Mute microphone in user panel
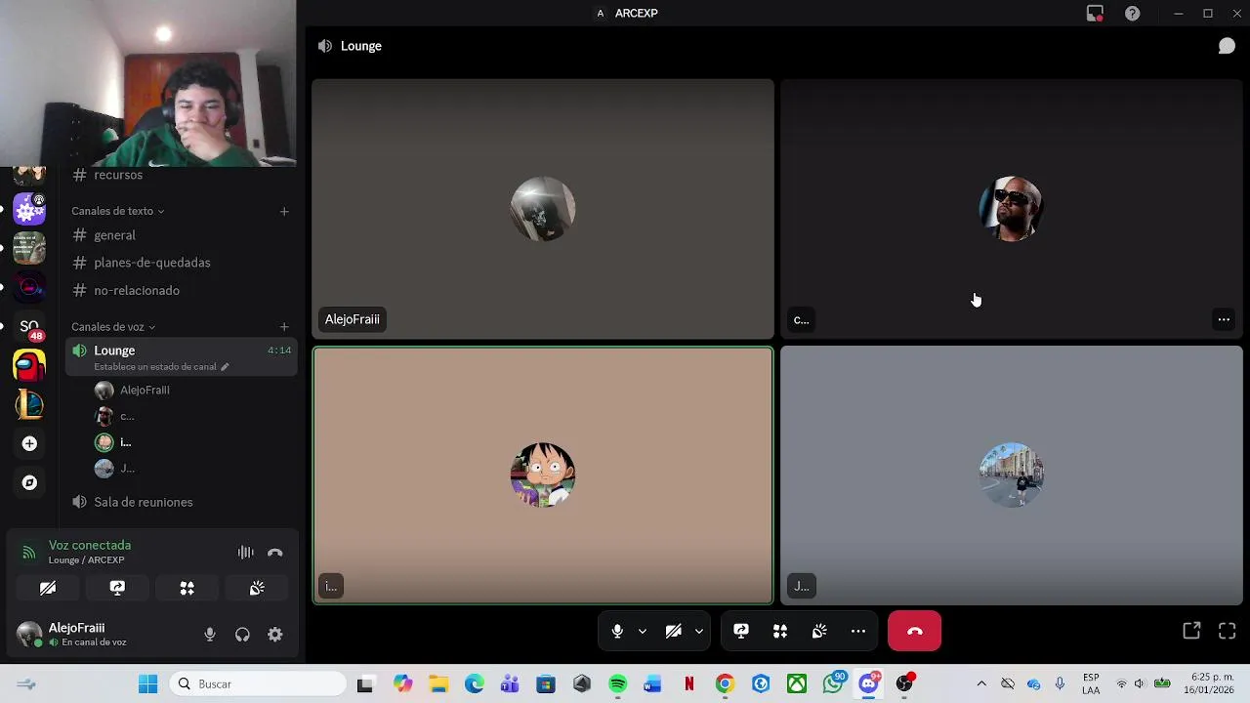 [210, 635]
